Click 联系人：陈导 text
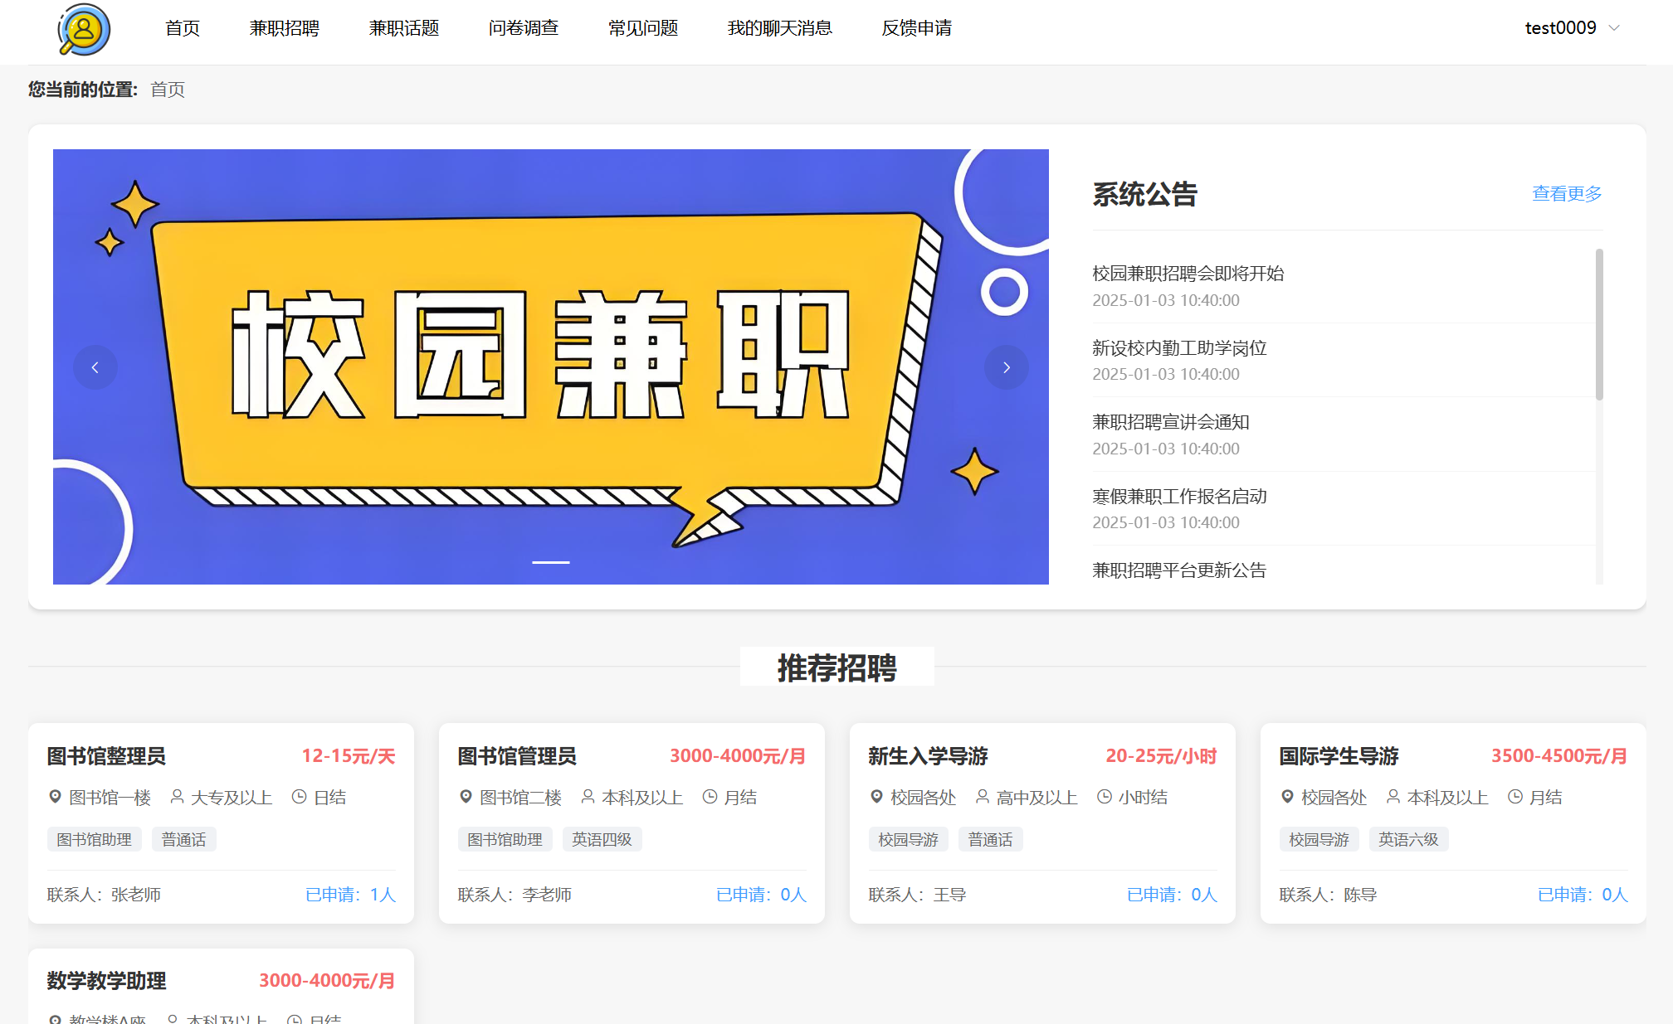 pyautogui.click(x=1328, y=895)
